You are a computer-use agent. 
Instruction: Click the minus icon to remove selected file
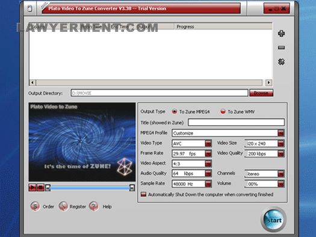click(281, 48)
